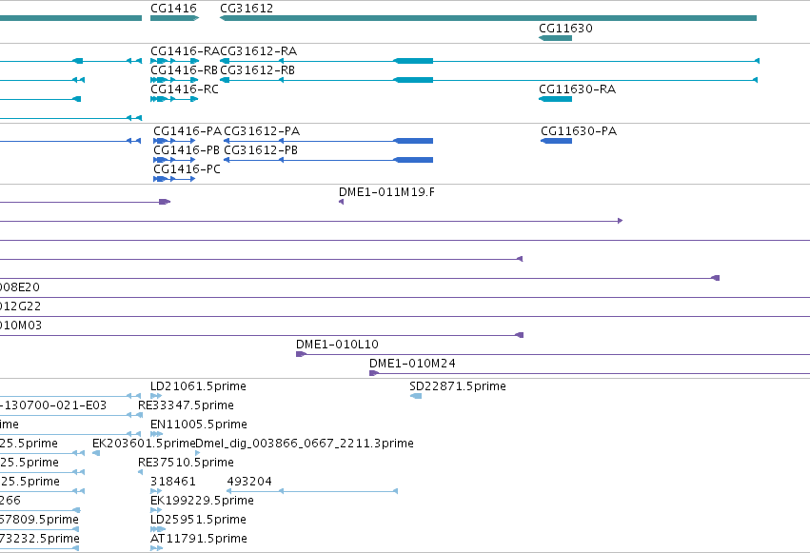The width and height of the screenshot is (810, 553).
Task: Click the CG11630-RA transcript bar
Action: point(555,99)
